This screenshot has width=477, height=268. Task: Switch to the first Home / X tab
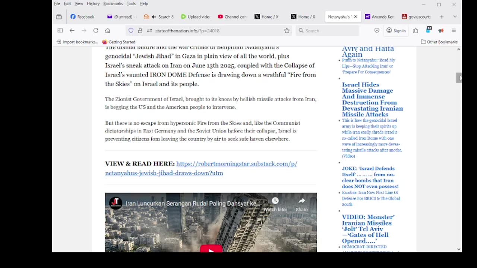(269, 17)
